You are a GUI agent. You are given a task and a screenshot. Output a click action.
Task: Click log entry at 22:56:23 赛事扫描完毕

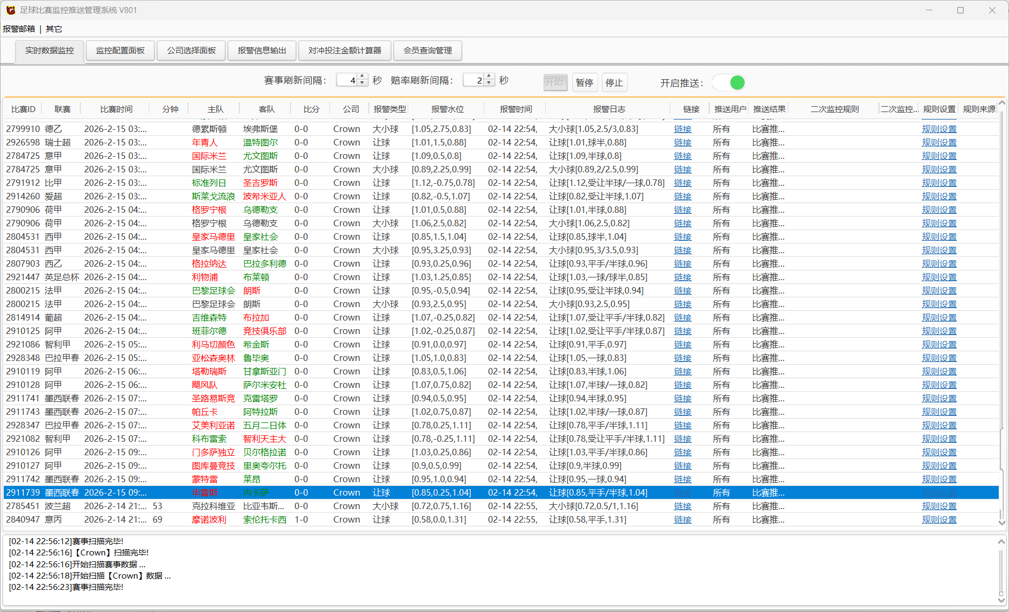[x=66, y=587]
